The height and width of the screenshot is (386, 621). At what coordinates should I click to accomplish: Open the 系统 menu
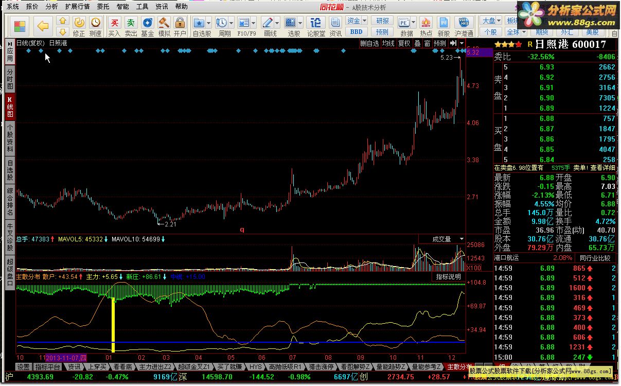point(13,7)
